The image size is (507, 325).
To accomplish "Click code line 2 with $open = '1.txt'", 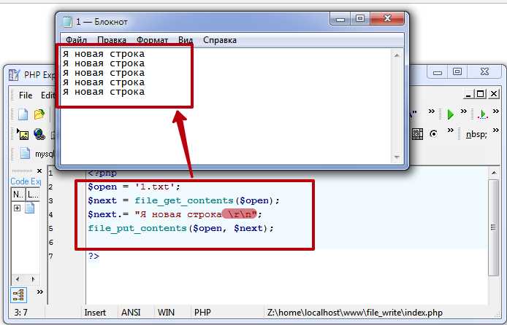I will 134,187.
